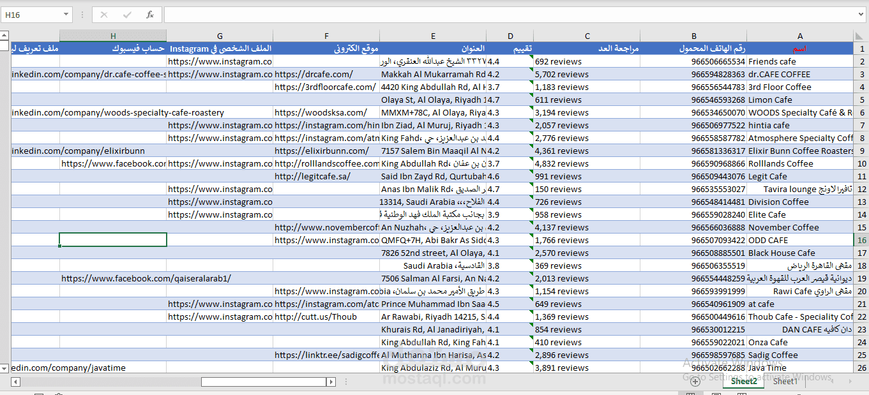Screen dimensions: 869x395
Task: Click the 'Java Time' cell
Action: pos(800,368)
